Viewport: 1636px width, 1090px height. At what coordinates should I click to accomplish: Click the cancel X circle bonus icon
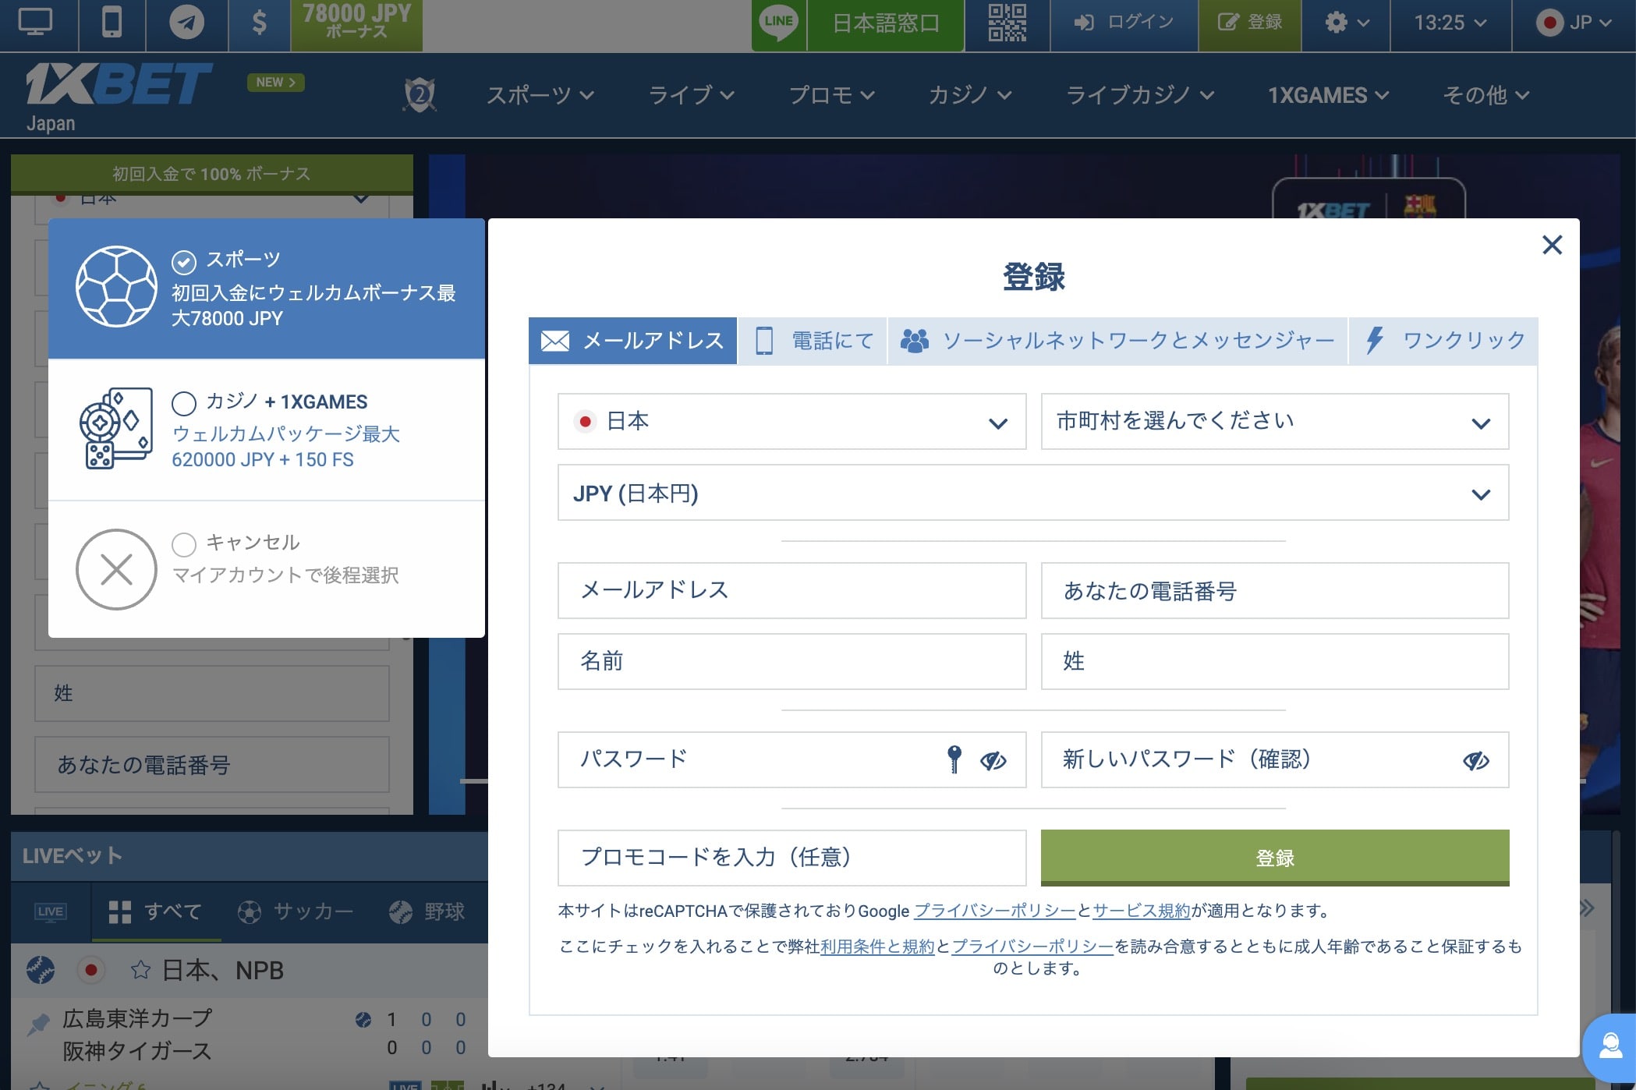coord(116,569)
